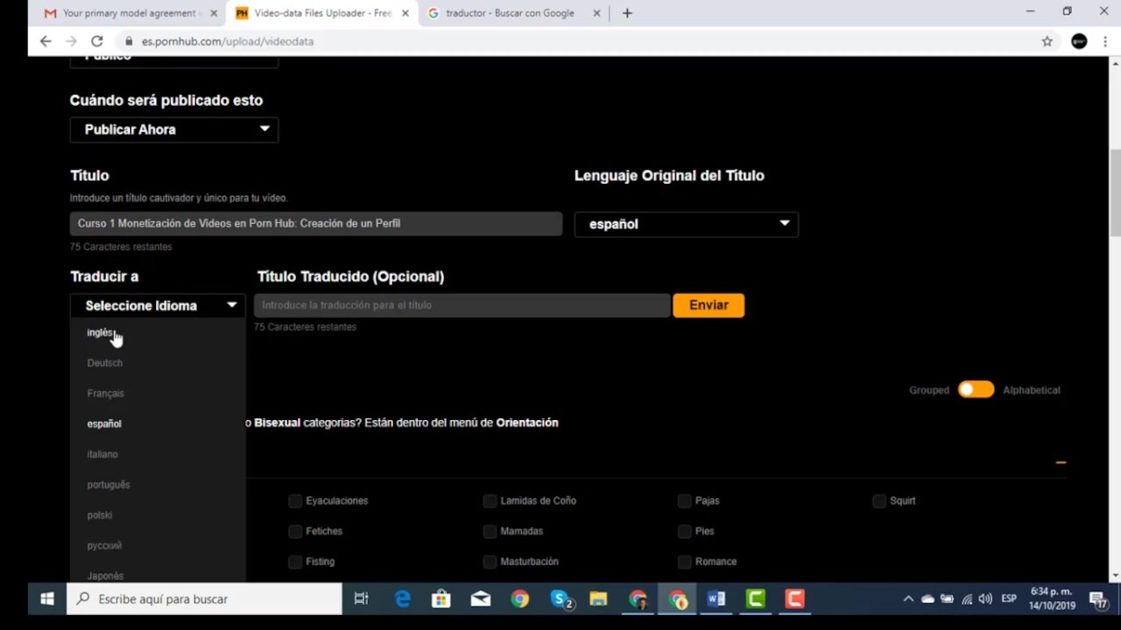Check the Pajas category checkbox

click(684, 500)
